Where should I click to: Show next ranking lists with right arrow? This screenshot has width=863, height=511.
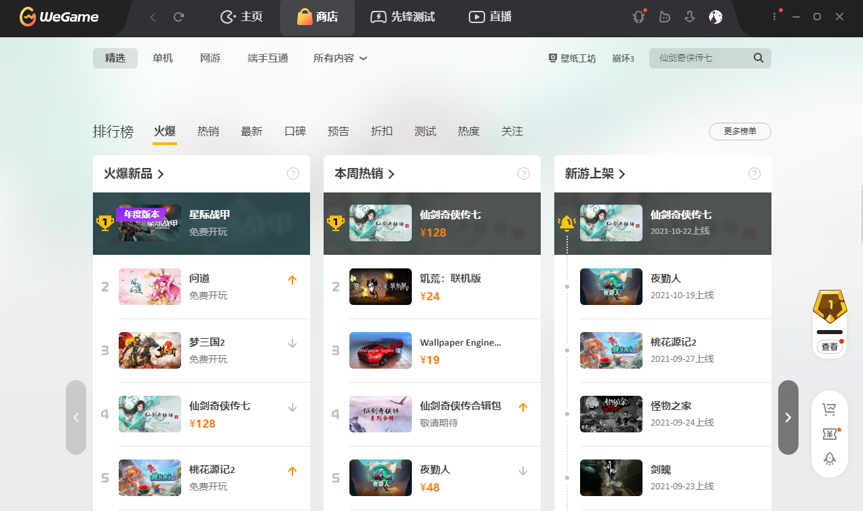788,417
